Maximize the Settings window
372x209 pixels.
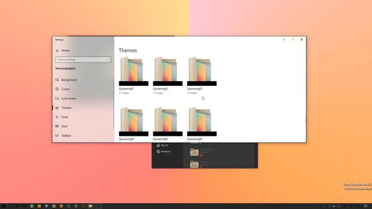point(293,39)
